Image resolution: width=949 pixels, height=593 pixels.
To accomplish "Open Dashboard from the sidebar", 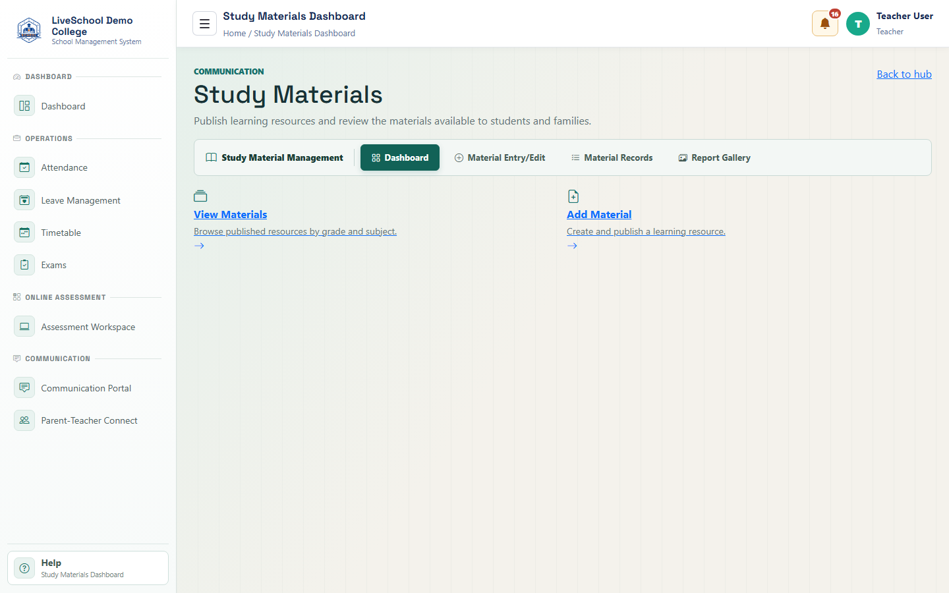I will 88,105.
